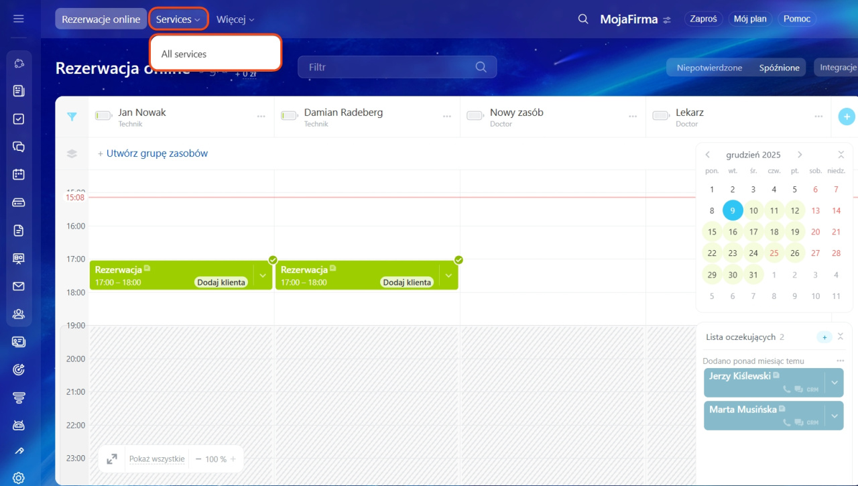The width and height of the screenshot is (858, 486).
Task: Expand the Więcej dropdown menu
Action: (235, 19)
